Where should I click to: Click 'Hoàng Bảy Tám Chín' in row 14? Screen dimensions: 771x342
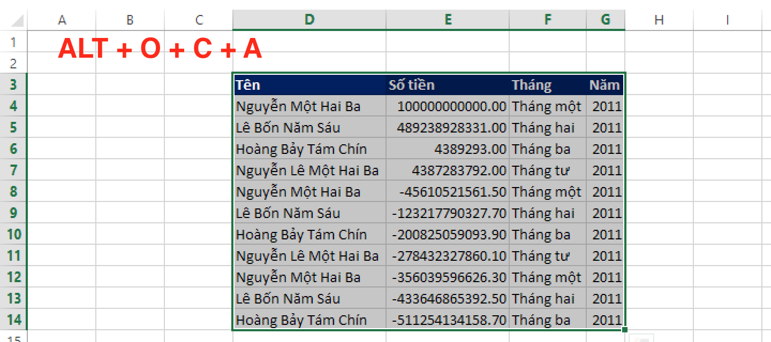pos(301,320)
